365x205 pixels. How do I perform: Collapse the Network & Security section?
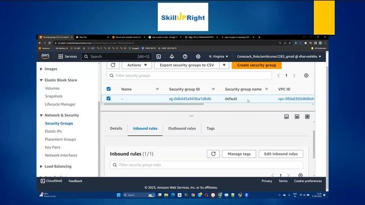pos(41,115)
